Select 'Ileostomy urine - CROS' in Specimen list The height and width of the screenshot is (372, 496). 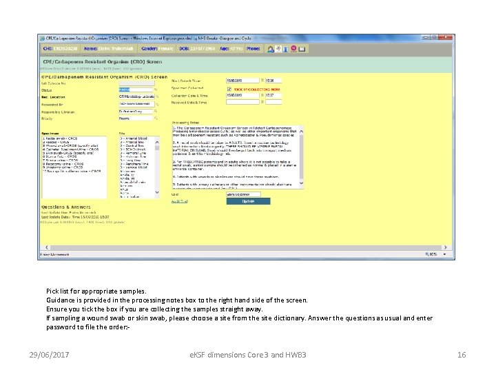tap(63, 164)
